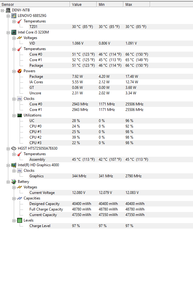The image size is (193, 295).
Task: Collapse the CPU Powers section
Action: pyautogui.click(x=14, y=71)
